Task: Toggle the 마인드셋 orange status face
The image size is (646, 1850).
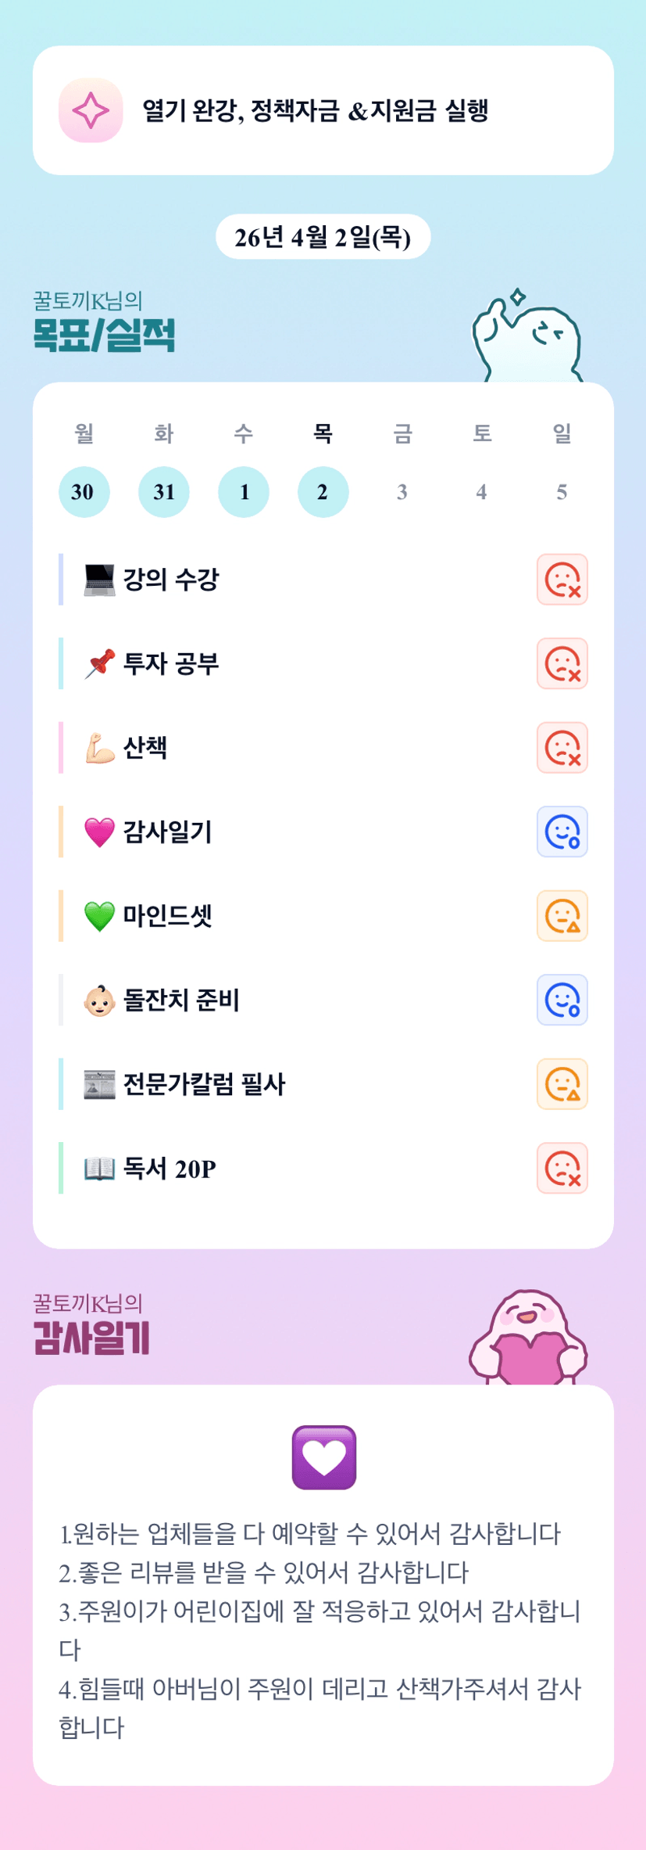Action: [562, 916]
